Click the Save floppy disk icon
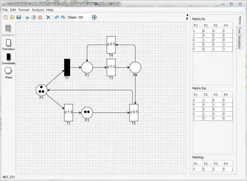Viewport: 247px width, 181px height. pyautogui.click(x=19, y=17)
